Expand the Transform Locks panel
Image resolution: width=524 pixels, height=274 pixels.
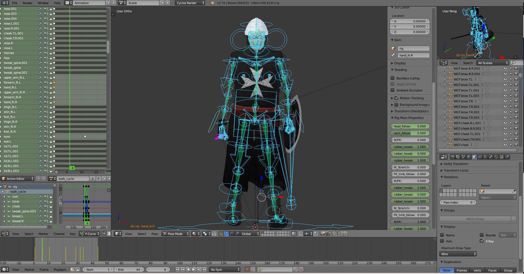pyautogui.click(x=456, y=170)
